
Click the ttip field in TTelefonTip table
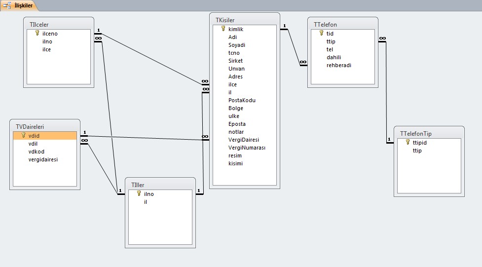click(417, 151)
